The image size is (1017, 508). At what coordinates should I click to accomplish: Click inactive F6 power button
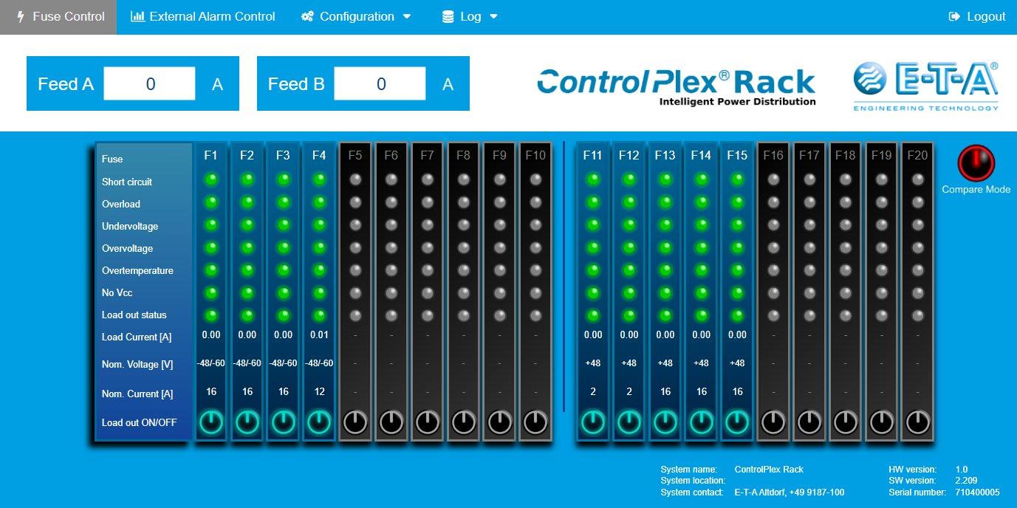(391, 422)
